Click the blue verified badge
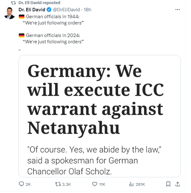This screenshot has width=191, height=193. point(49,10)
